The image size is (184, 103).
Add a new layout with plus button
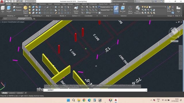26,93
